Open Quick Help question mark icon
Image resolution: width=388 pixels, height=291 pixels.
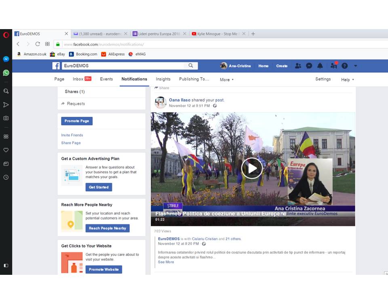click(345, 66)
